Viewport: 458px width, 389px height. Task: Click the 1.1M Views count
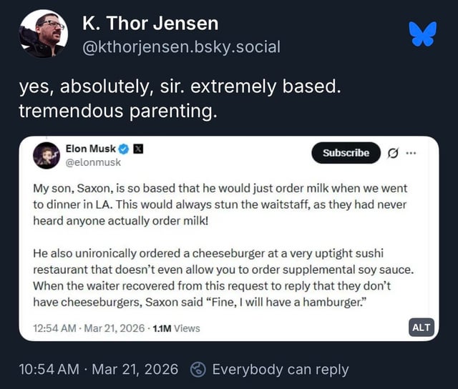tap(175, 328)
